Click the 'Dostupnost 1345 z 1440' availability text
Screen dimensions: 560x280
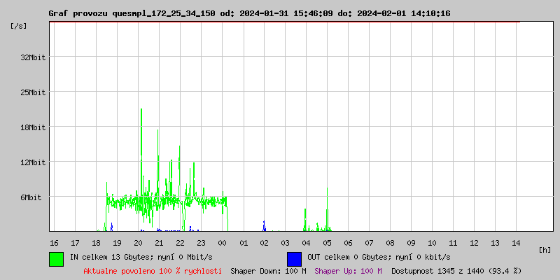pos(456,270)
